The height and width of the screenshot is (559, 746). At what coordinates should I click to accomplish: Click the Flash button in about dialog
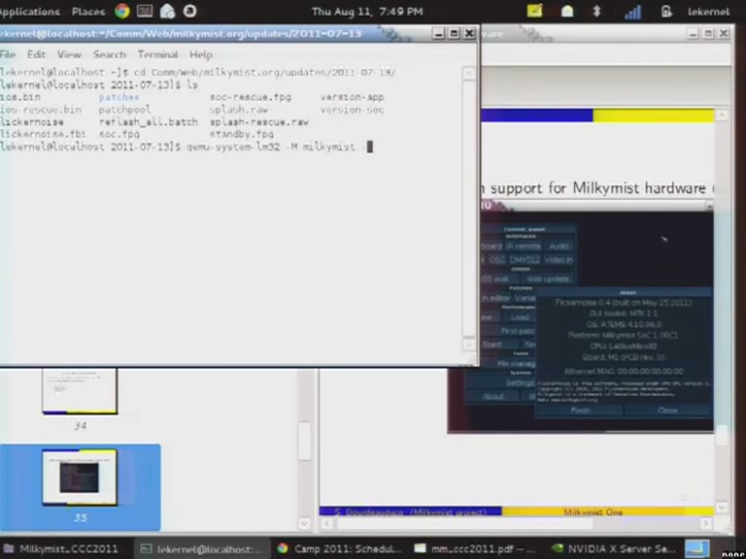click(580, 411)
